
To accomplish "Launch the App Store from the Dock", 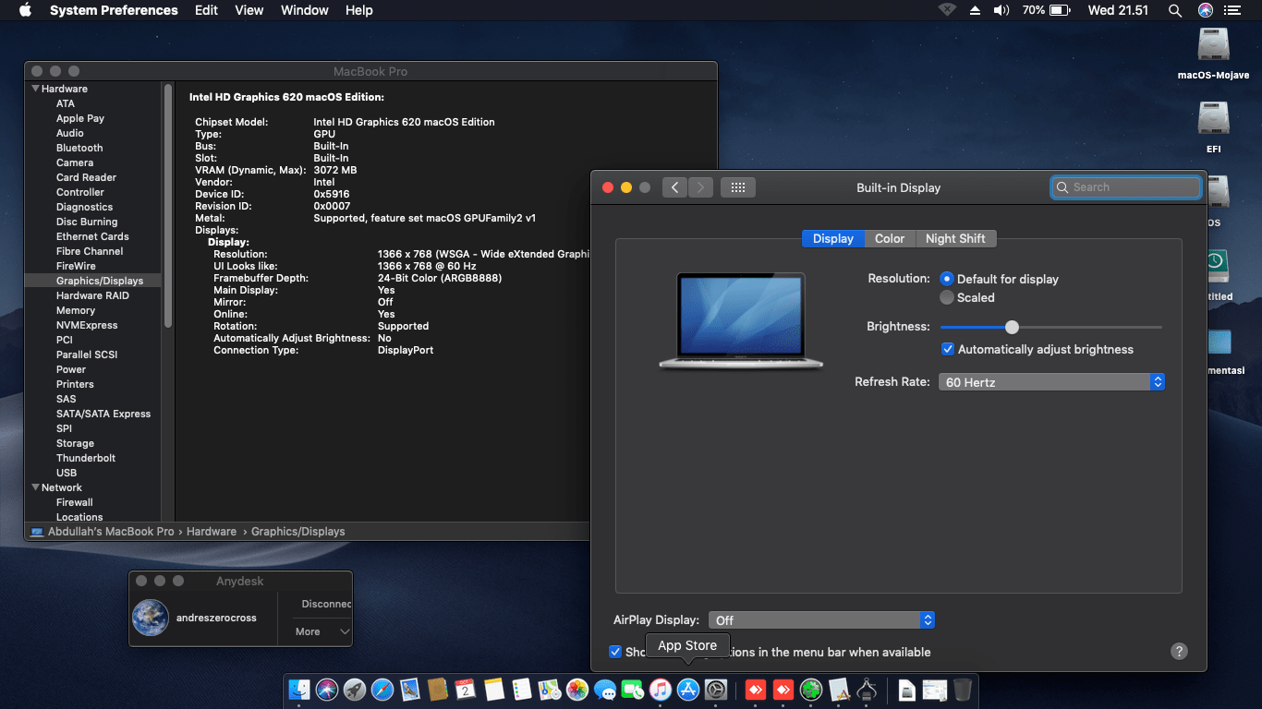I will point(687,690).
